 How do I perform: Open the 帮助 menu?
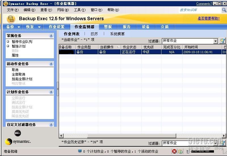113,10
